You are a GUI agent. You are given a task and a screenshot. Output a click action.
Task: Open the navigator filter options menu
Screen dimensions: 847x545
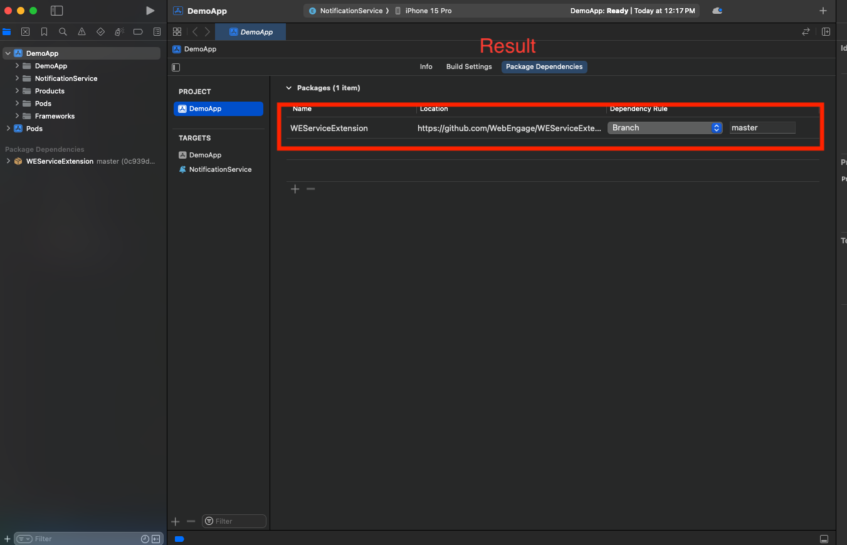click(x=24, y=539)
